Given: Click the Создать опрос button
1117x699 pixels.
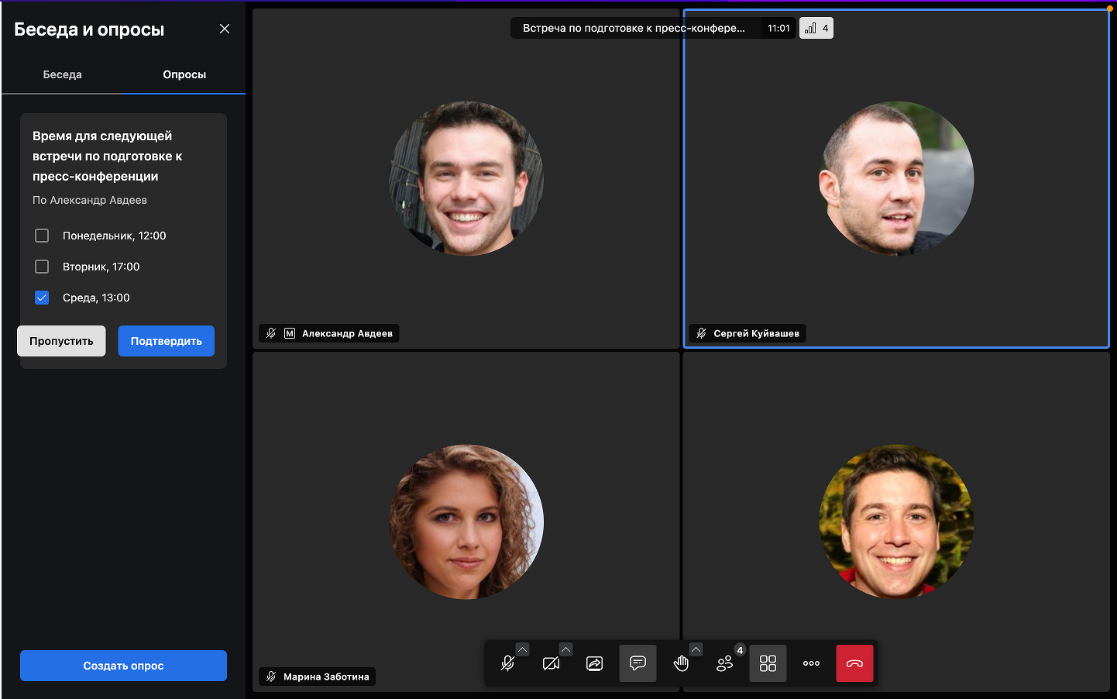Looking at the screenshot, I should click(123, 666).
